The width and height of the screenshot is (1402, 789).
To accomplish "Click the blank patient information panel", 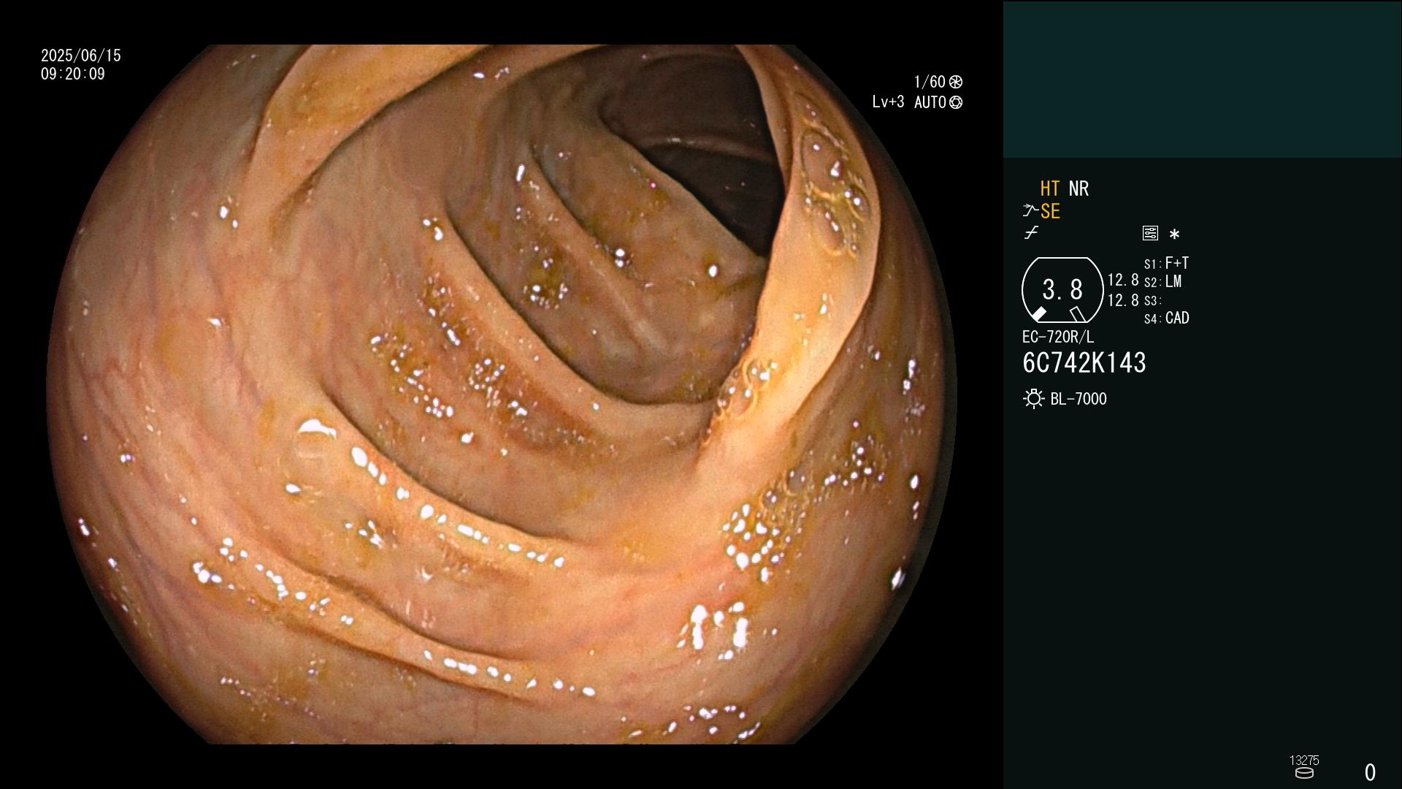I will pos(1203,79).
